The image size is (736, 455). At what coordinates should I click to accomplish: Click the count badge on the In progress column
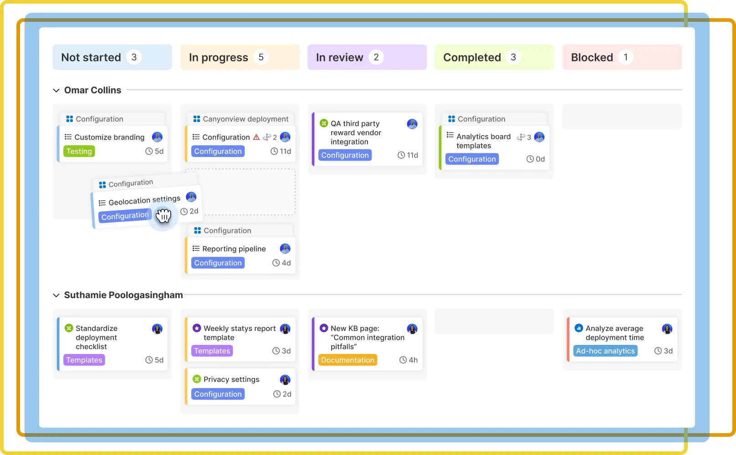(x=261, y=57)
